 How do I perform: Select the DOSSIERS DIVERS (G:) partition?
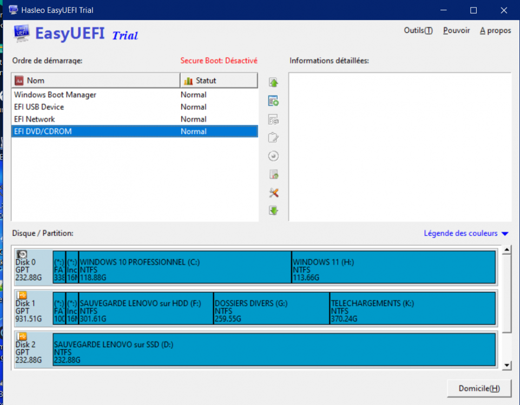click(271, 308)
